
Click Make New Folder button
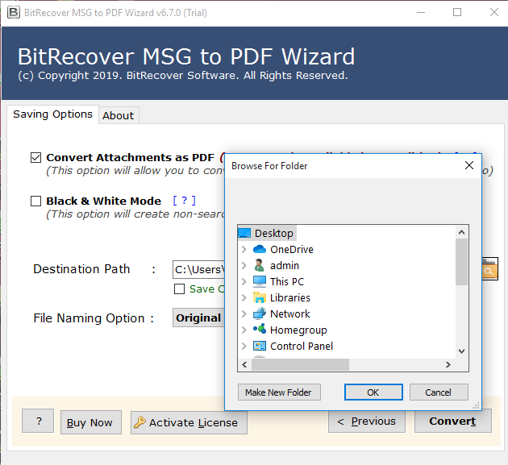[x=279, y=392]
